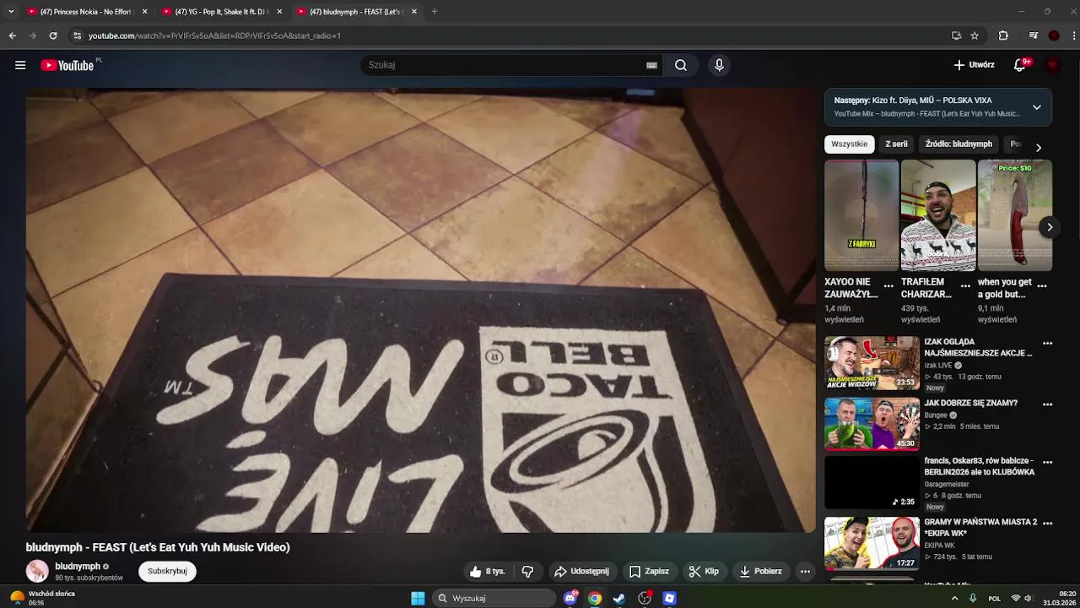The height and width of the screenshot is (608, 1080).
Task: Open Chrome profile avatar
Action: tap(1054, 35)
